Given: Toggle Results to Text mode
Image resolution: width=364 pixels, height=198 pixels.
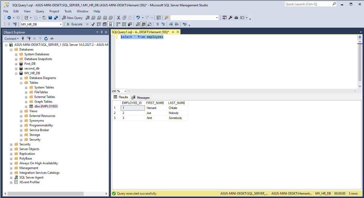Looking at the screenshot, I should (138, 24).
